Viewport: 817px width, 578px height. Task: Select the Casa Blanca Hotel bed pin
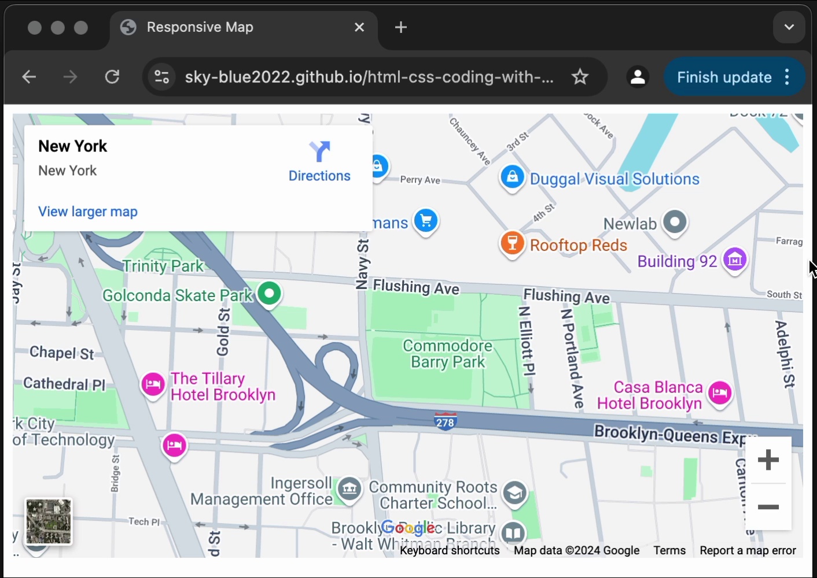720,394
